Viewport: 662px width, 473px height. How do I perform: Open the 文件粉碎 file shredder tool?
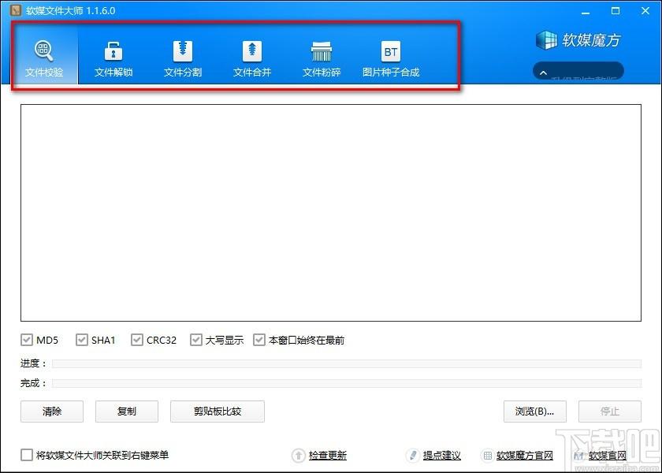[x=322, y=58]
